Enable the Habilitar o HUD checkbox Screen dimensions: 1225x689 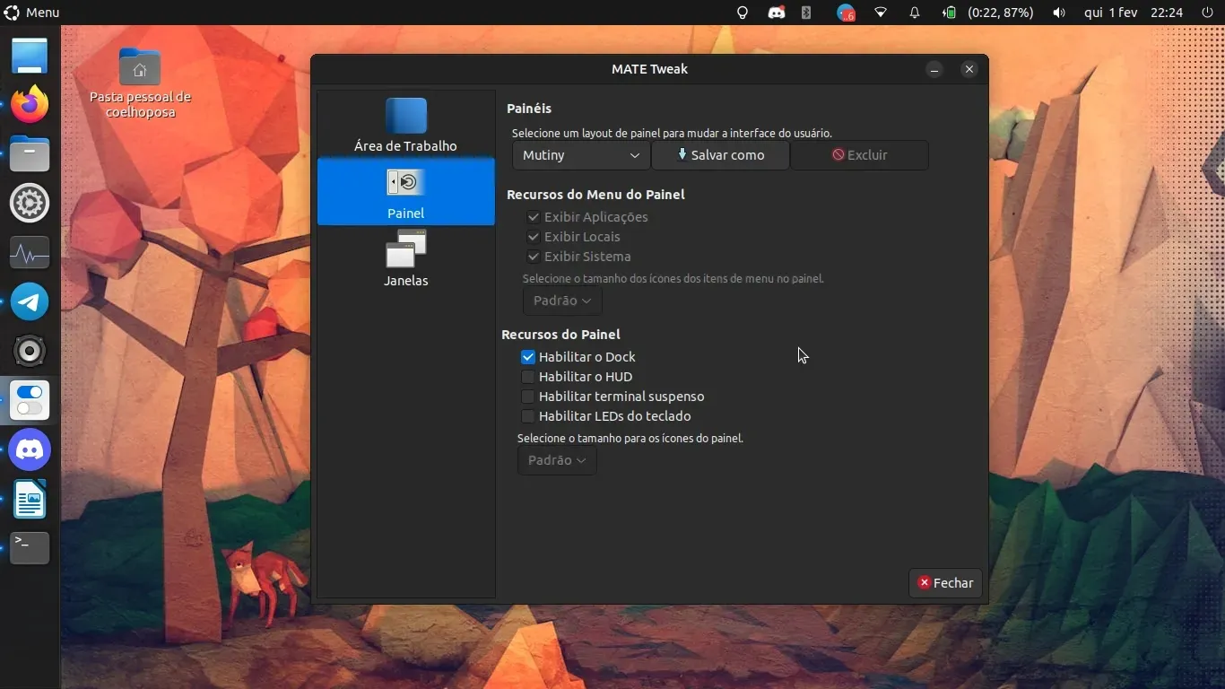pyautogui.click(x=528, y=377)
